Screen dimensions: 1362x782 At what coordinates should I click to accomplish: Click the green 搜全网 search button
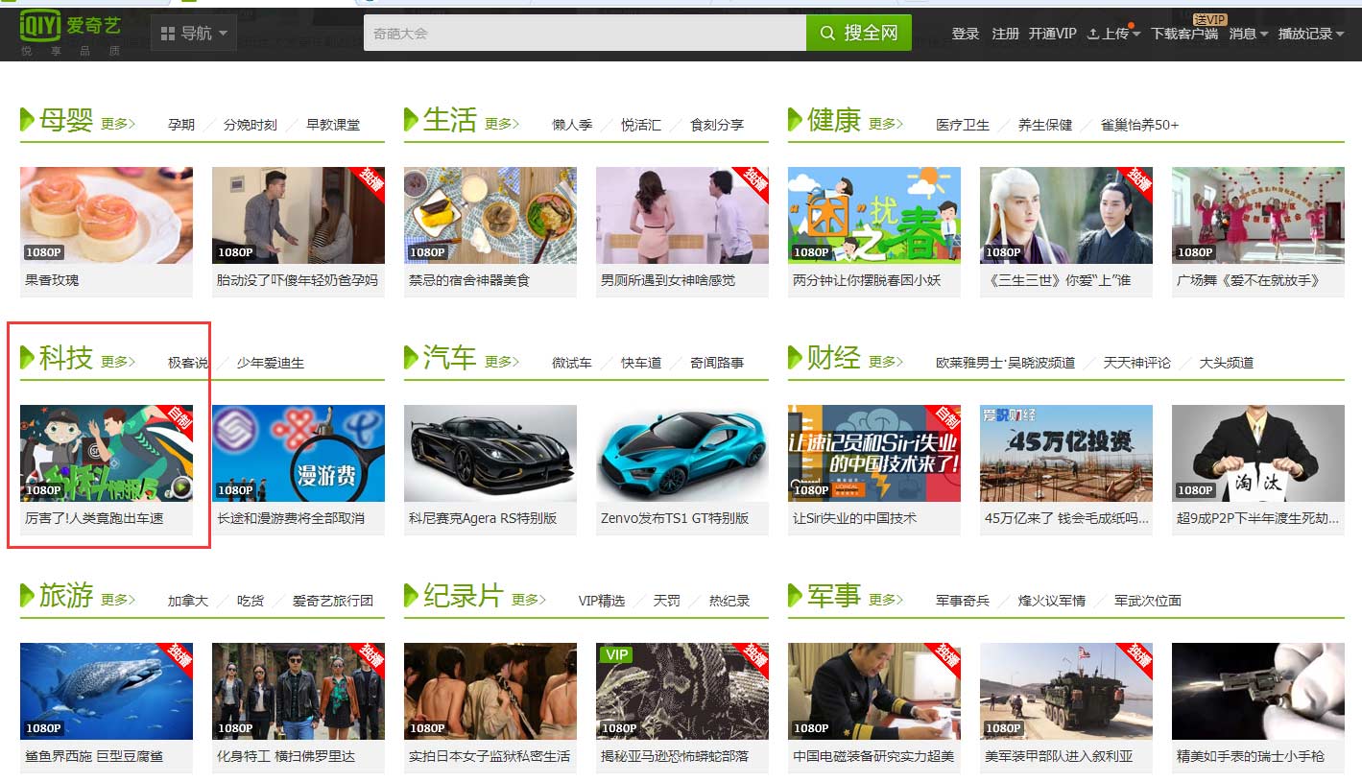[x=859, y=34]
